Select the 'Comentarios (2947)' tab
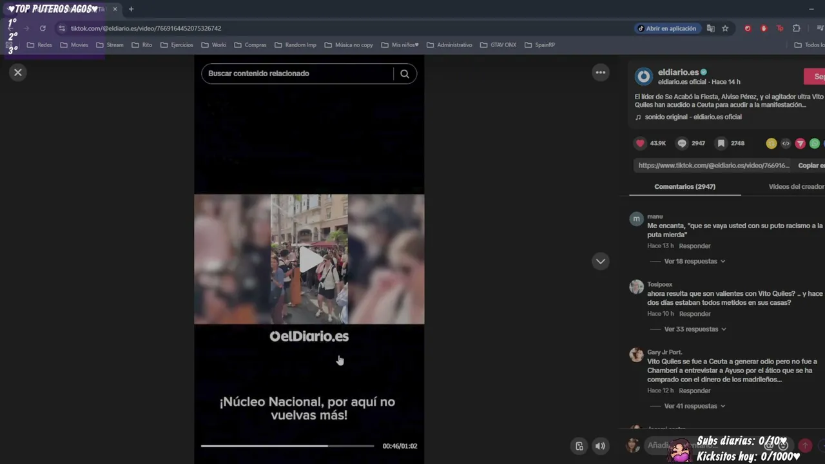 coord(684,186)
